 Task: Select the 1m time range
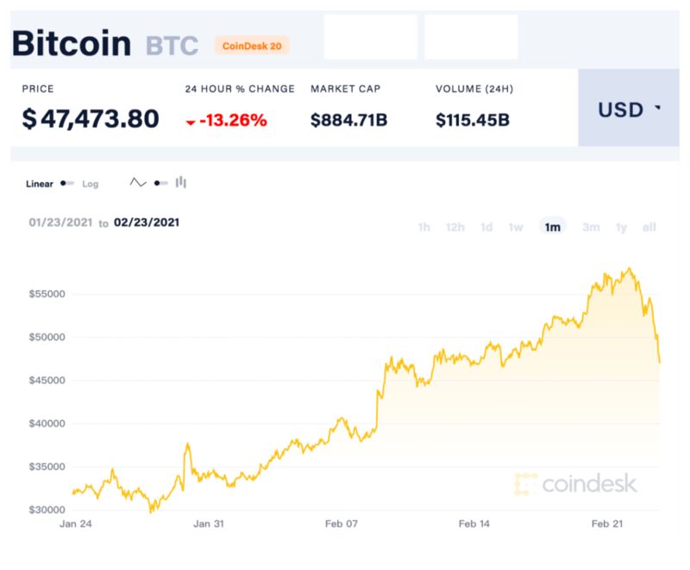tap(552, 227)
